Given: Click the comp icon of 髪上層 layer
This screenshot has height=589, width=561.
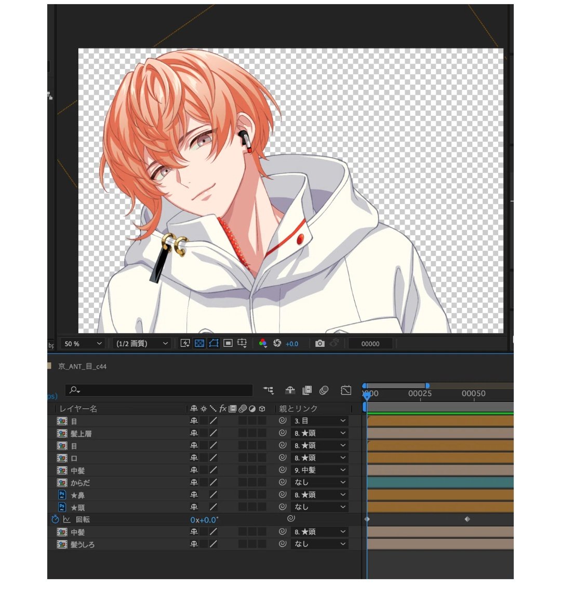Looking at the screenshot, I should coord(62,434).
